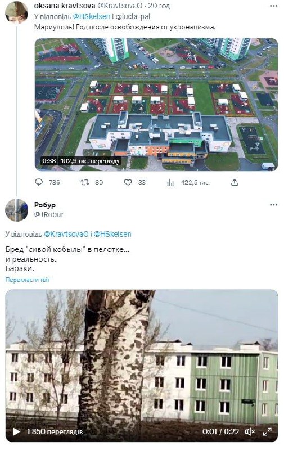This screenshot has height=450, width=284.
Task: Click the Перекласти твіт translate link
Action: point(28,280)
